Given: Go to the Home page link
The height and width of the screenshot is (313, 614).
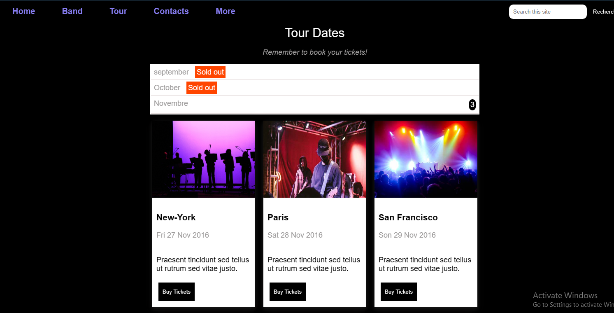Looking at the screenshot, I should (x=23, y=11).
